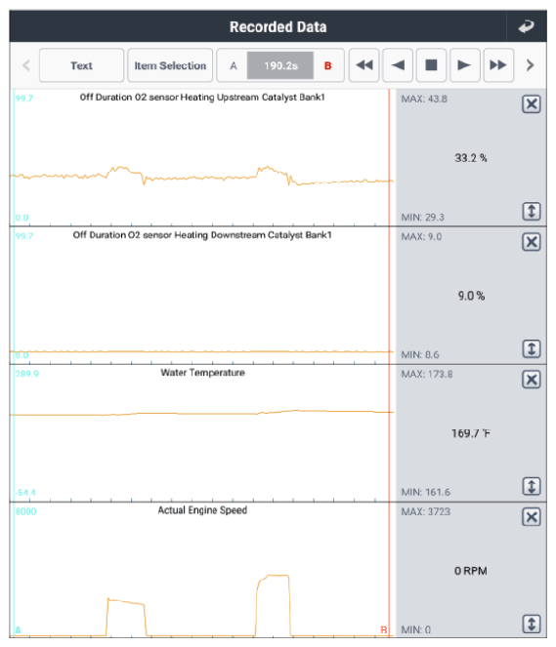This screenshot has height=647, width=556.
Task: Expand the Upstream Catalyst graph vertically
Action: click(532, 211)
